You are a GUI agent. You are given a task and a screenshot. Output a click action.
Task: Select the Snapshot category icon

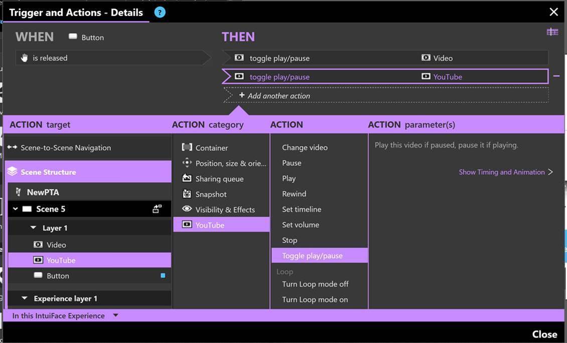coord(187,194)
